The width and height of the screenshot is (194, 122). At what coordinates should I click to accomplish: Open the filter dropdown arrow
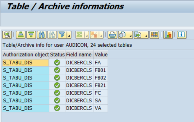coord(69,35)
